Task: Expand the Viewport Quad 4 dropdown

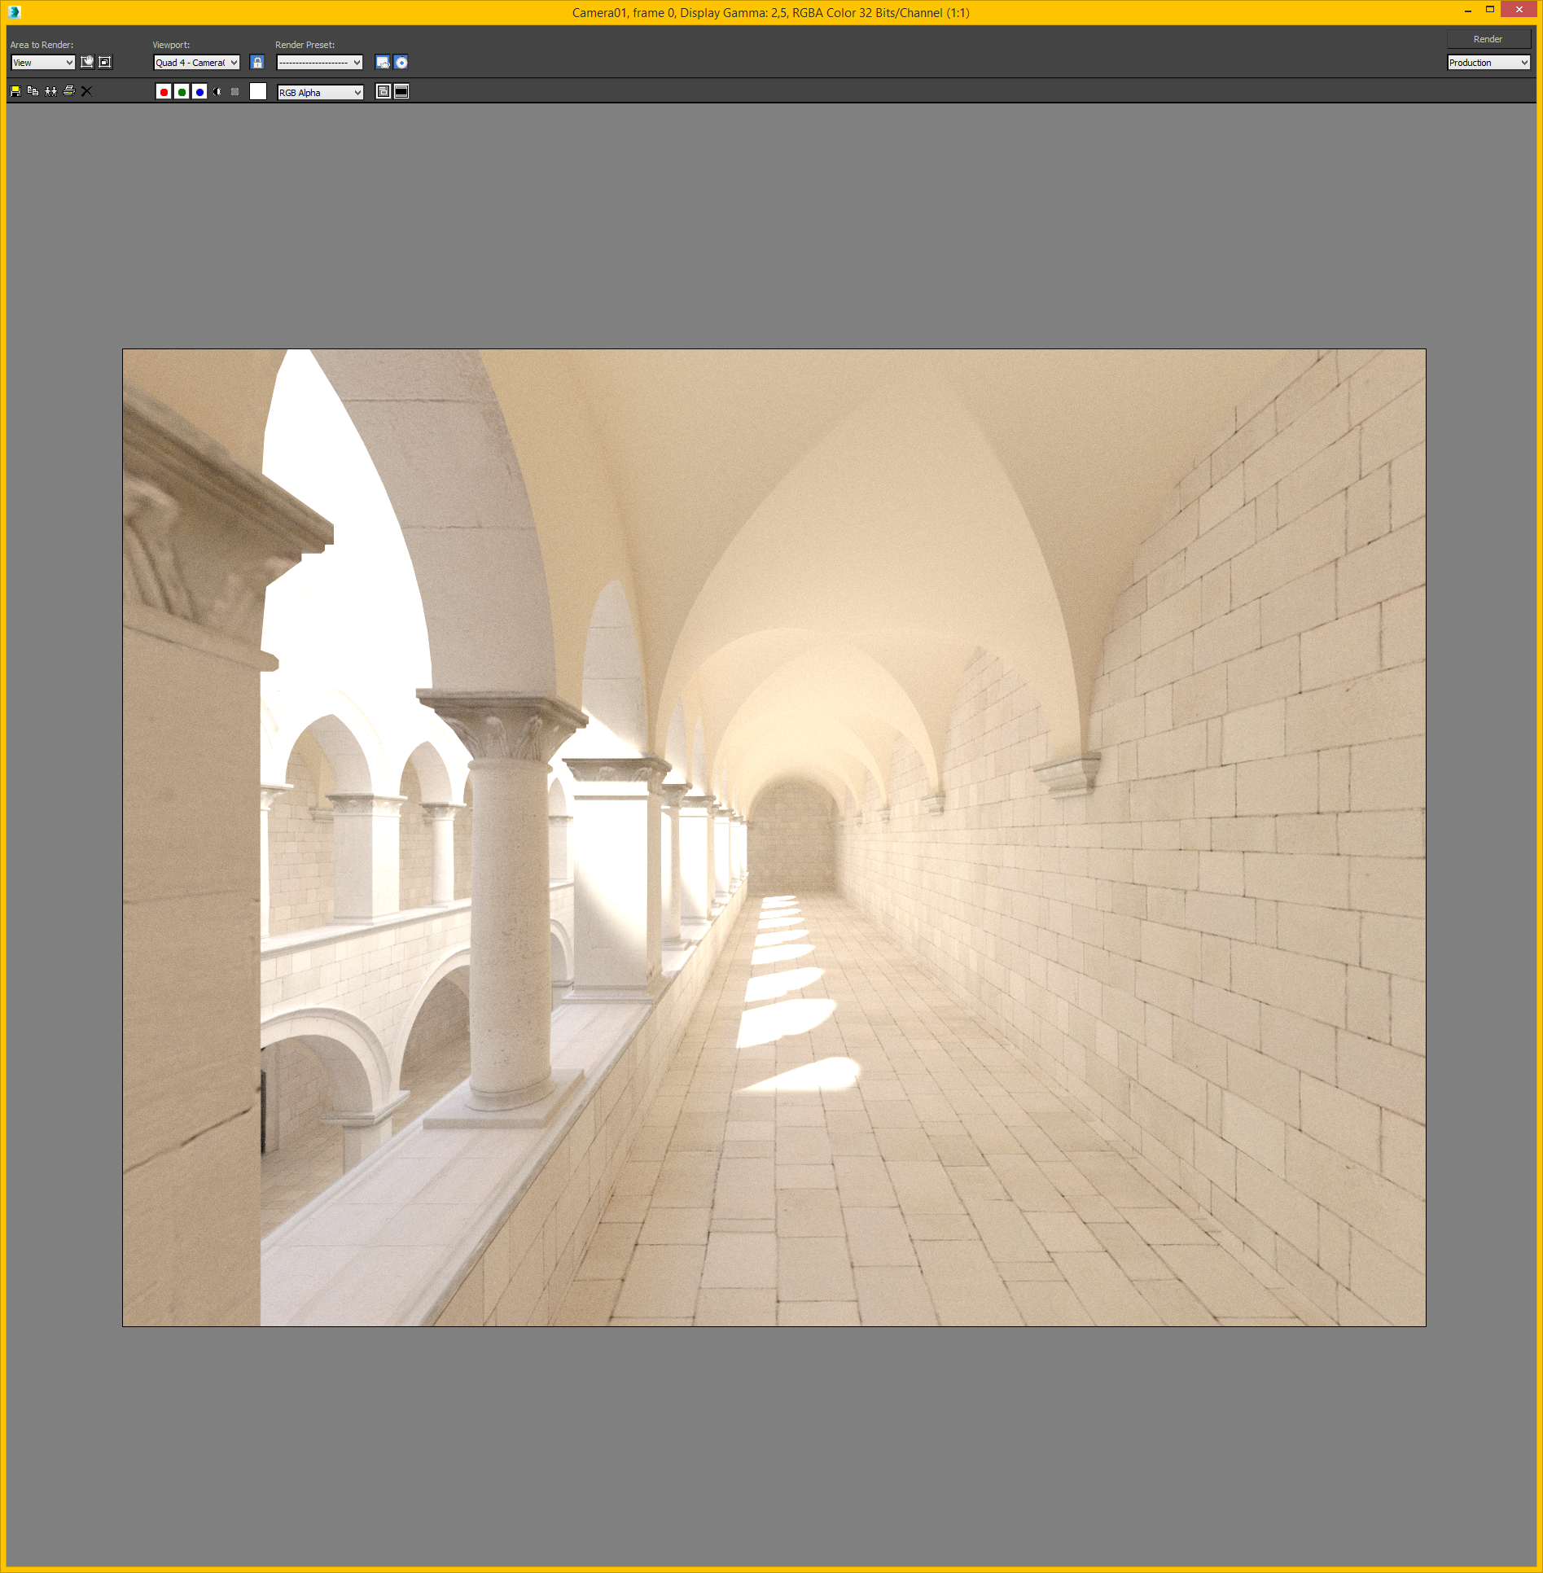Action: coord(196,63)
